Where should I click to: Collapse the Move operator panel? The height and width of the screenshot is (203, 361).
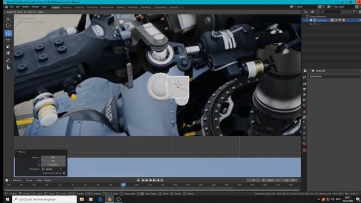[x=17, y=152]
